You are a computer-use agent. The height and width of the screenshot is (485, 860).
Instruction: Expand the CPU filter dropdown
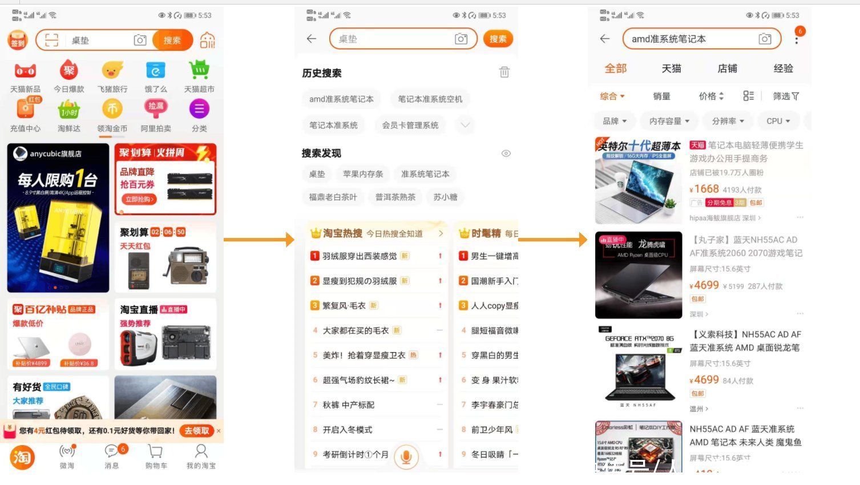(777, 120)
